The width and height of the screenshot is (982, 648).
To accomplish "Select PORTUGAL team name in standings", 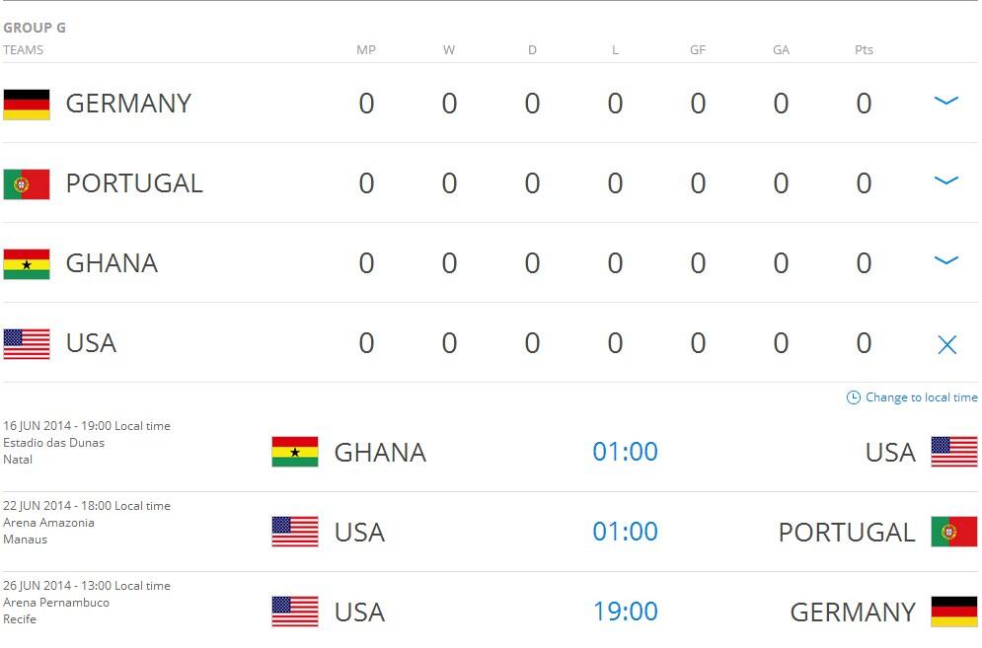I will click(x=134, y=183).
